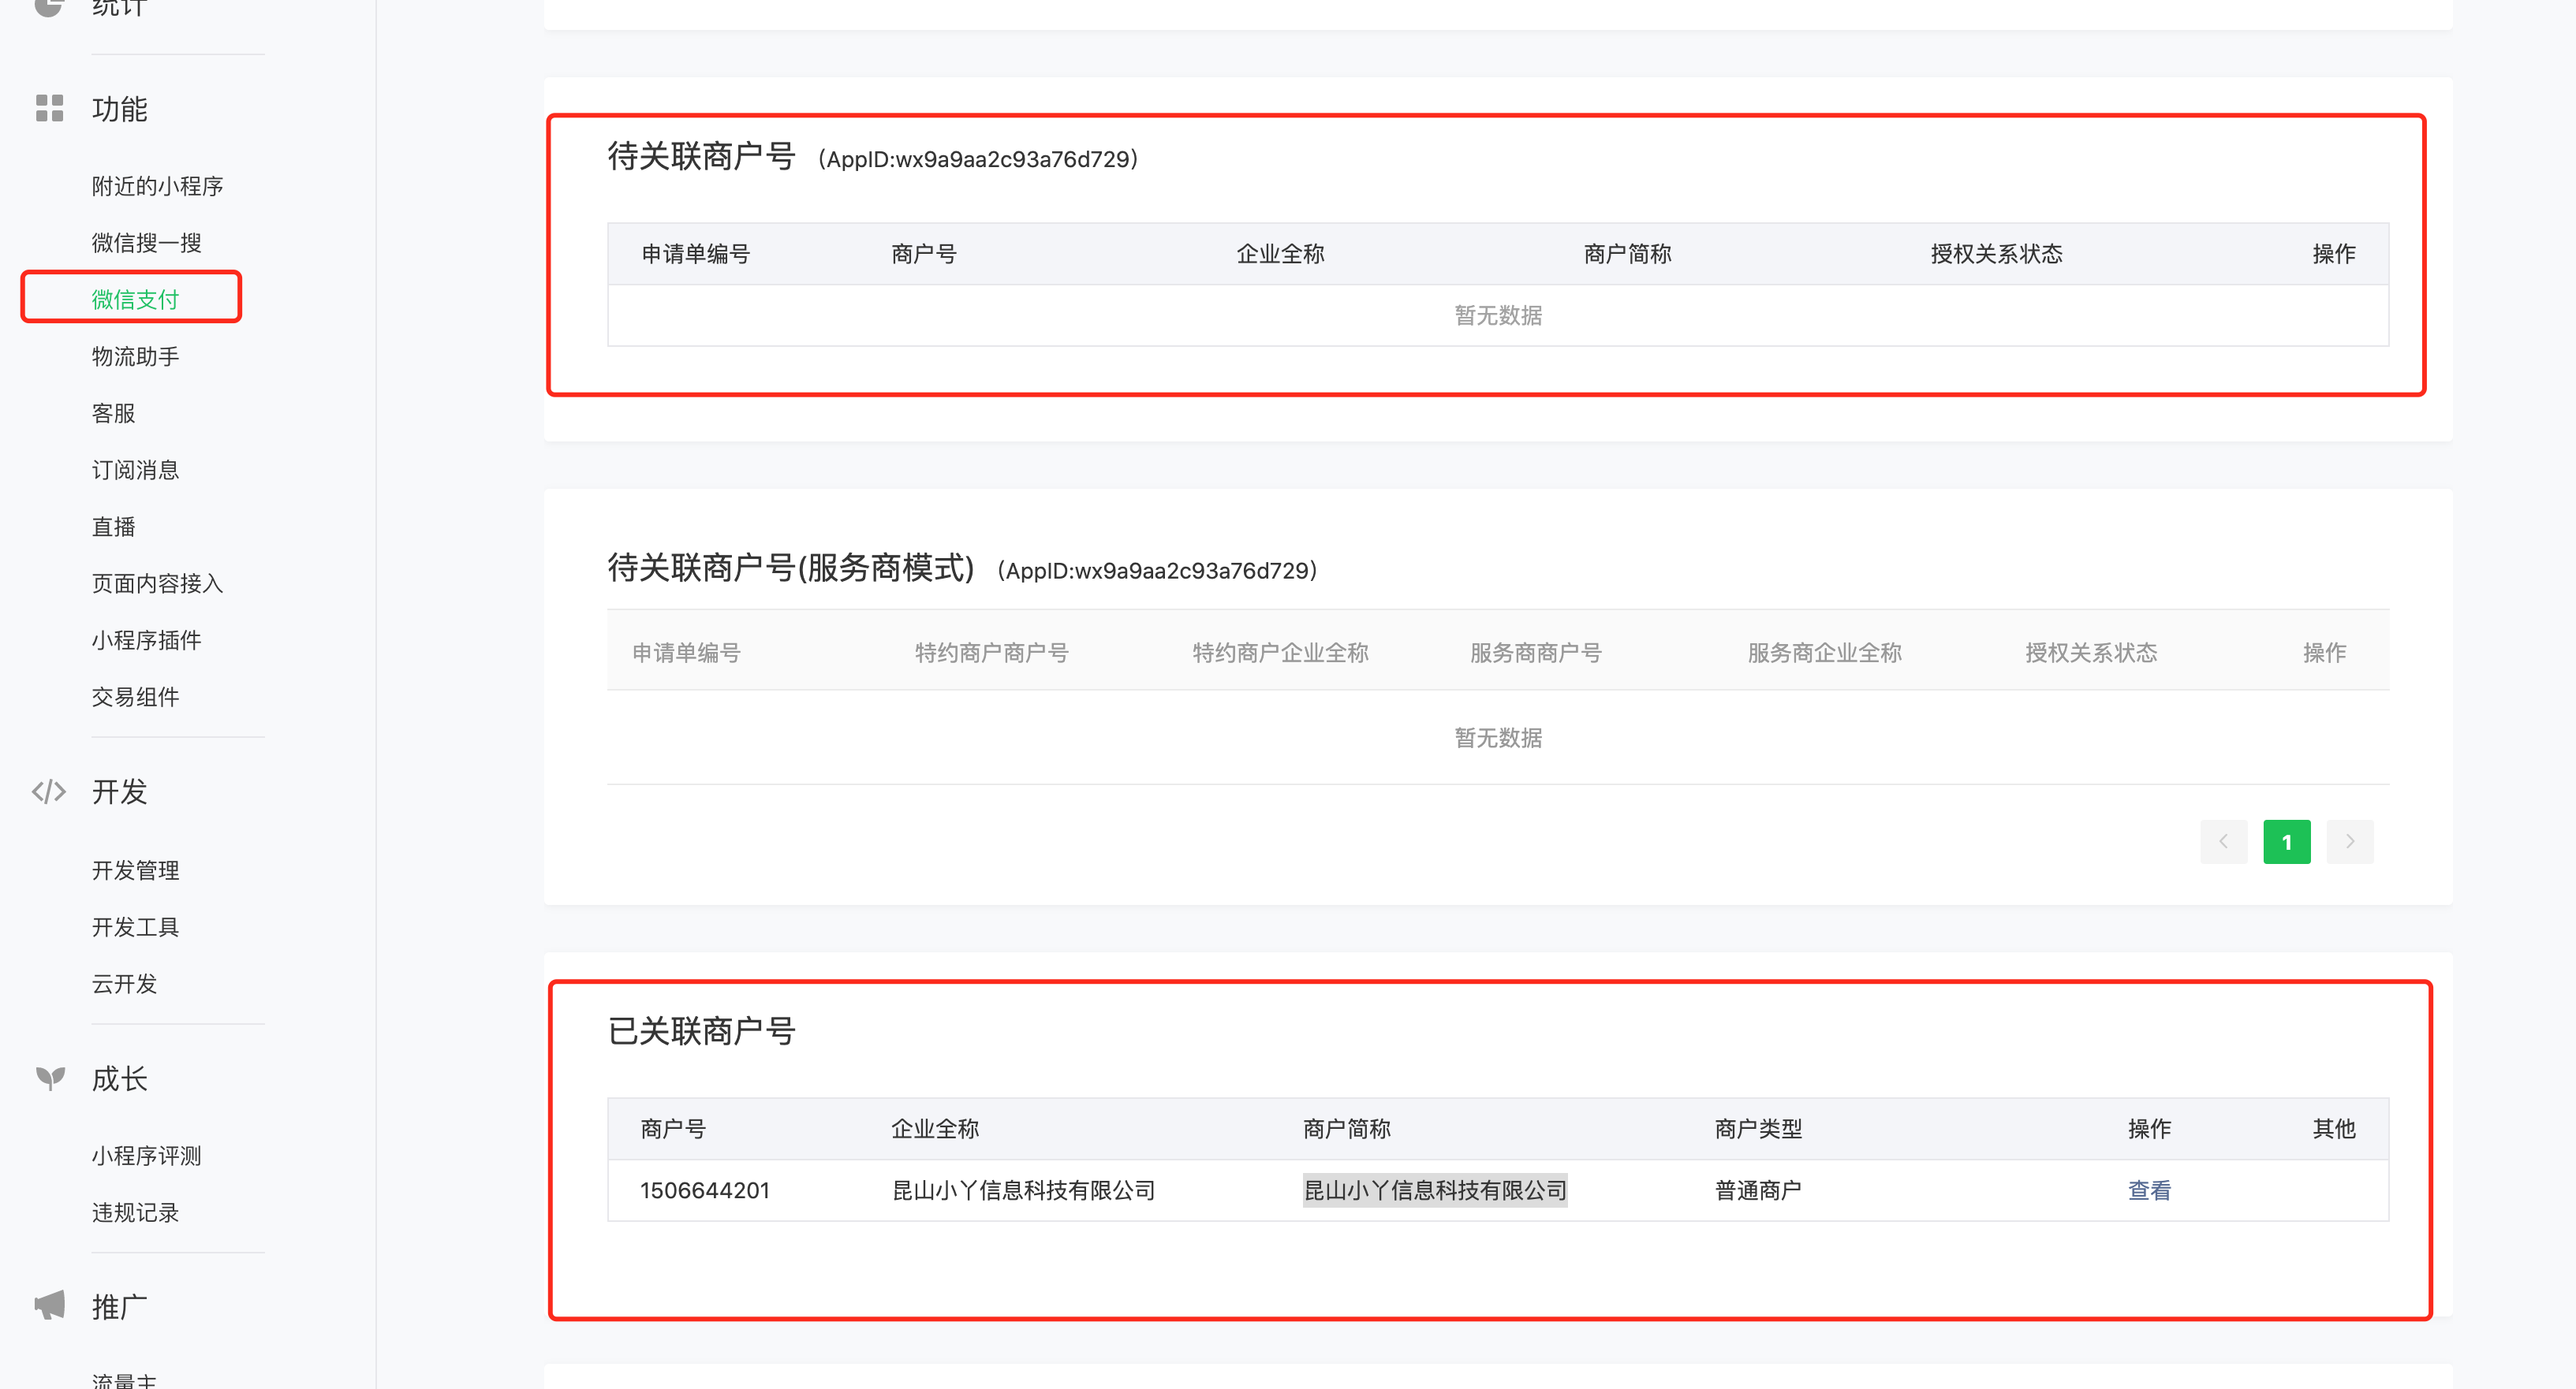Click AppID text beside 待关联商户号 title
Screen dimensions: 2576x1389
pos(978,159)
